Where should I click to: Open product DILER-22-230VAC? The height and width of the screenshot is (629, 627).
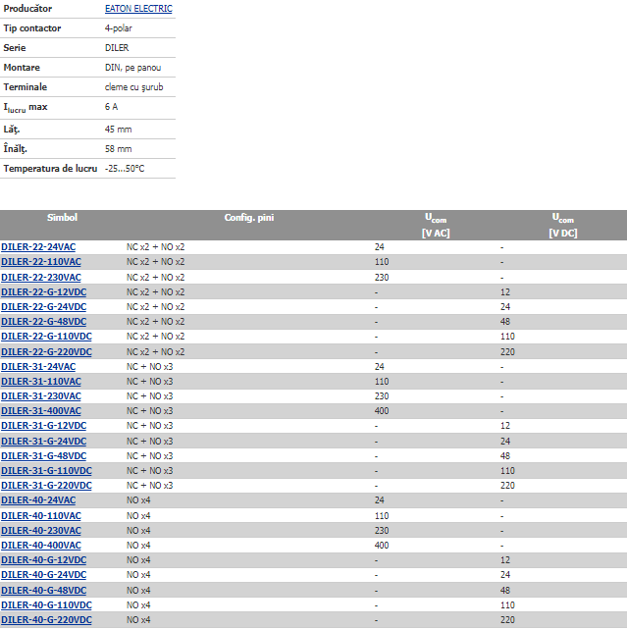41,277
